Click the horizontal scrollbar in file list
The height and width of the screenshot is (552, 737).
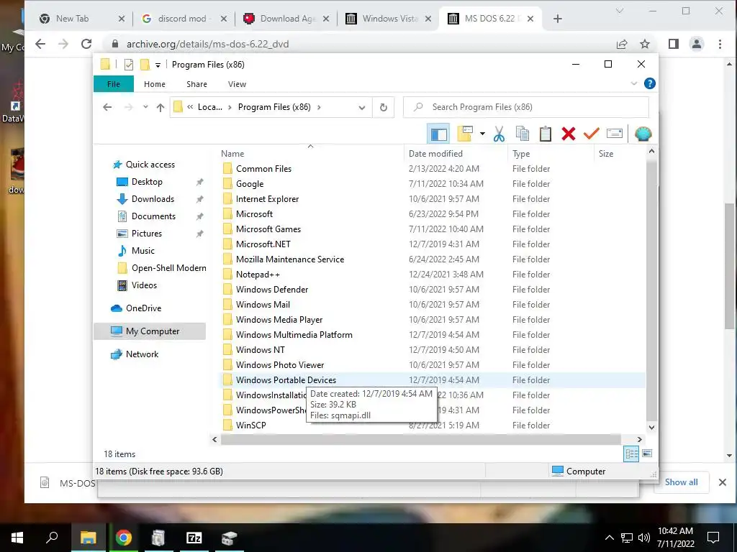(x=420, y=439)
